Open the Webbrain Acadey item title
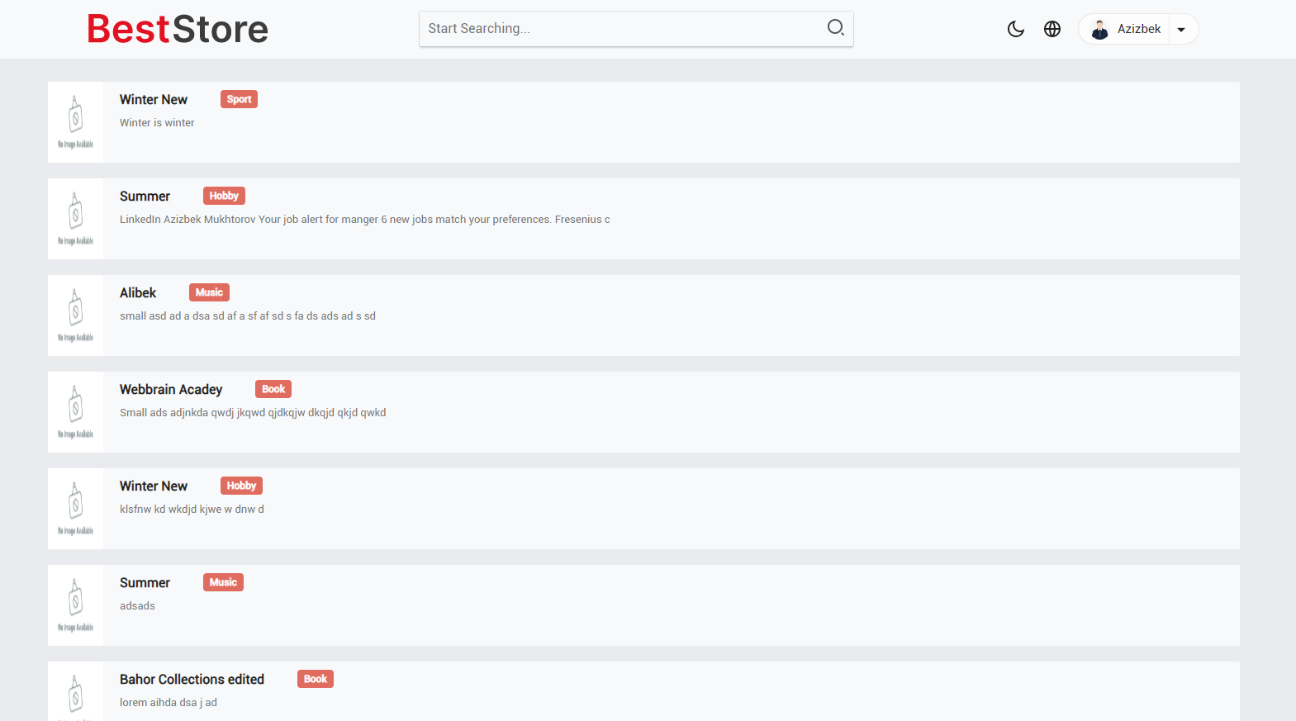1296x721 pixels. 171,389
